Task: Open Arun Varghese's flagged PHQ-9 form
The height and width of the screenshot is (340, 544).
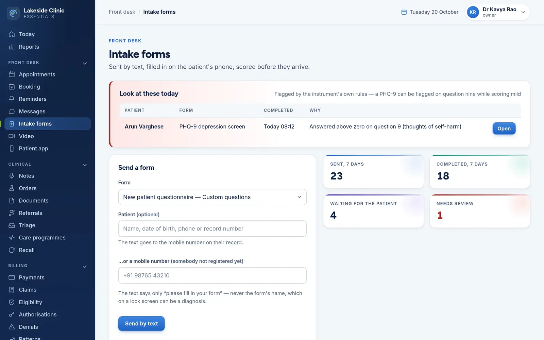Action: [504, 129]
